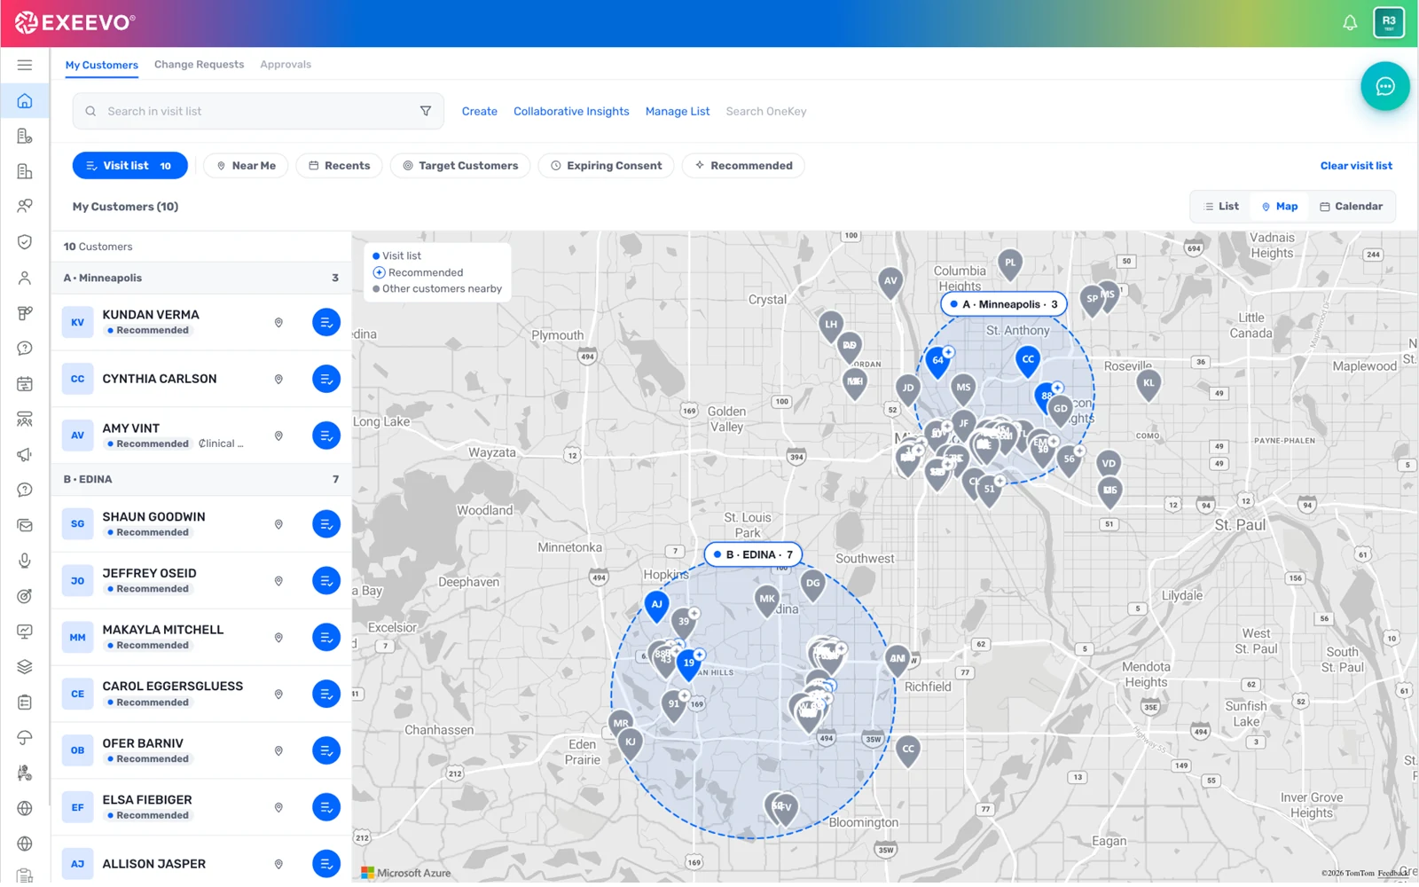This screenshot has height=887, width=1419.
Task: Click Search OneKey link
Action: pyautogui.click(x=766, y=112)
